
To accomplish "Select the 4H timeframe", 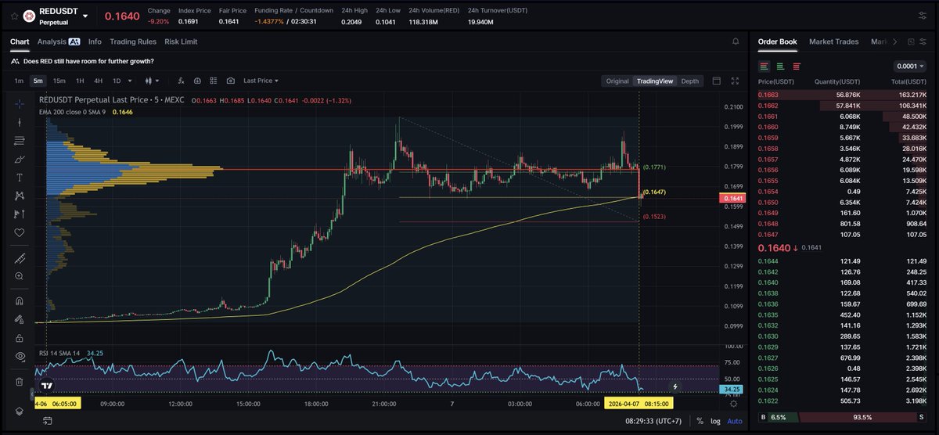I will click(98, 81).
